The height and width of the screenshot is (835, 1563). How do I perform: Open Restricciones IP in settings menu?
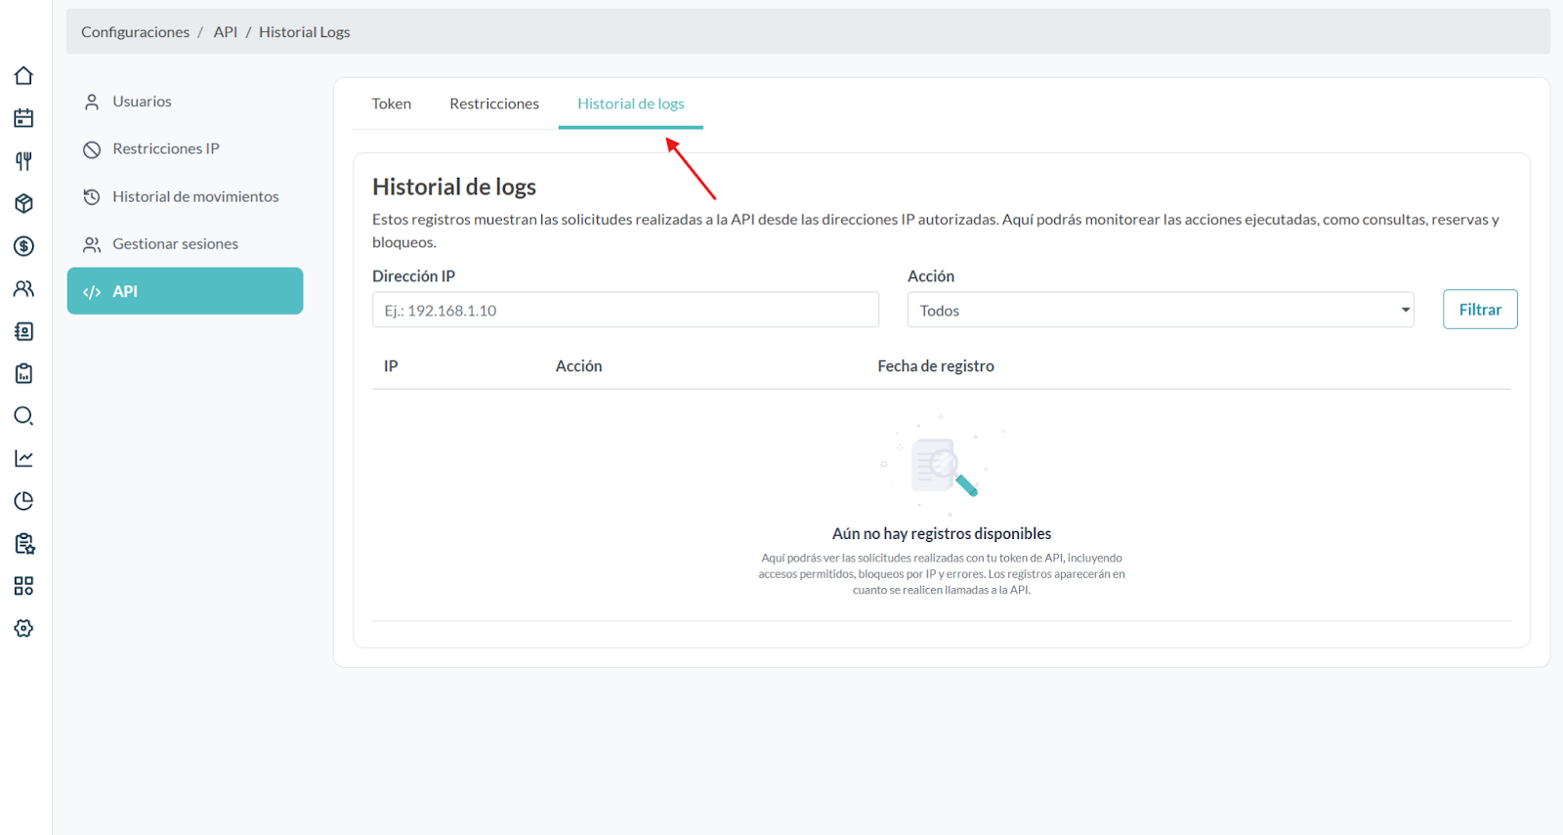point(165,148)
